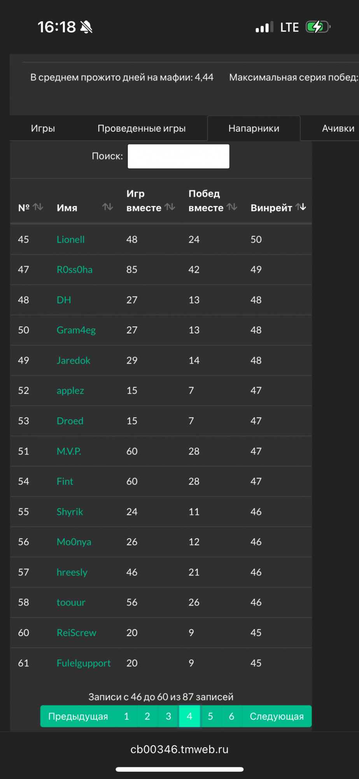The width and height of the screenshot is (359, 779).
Task: Select the Напарники tab
Action: pyautogui.click(x=254, y=128)
